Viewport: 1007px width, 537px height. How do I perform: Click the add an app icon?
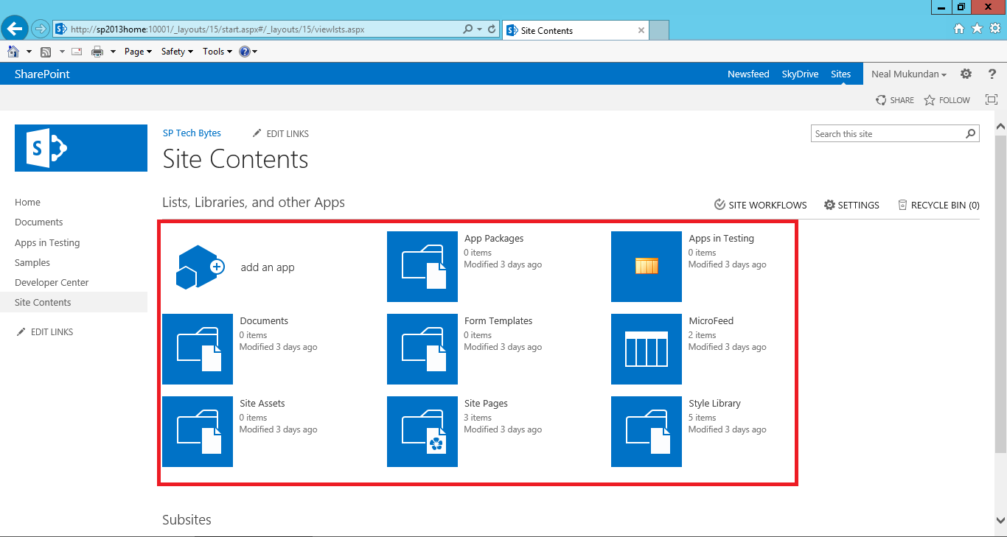coord(201,267)
